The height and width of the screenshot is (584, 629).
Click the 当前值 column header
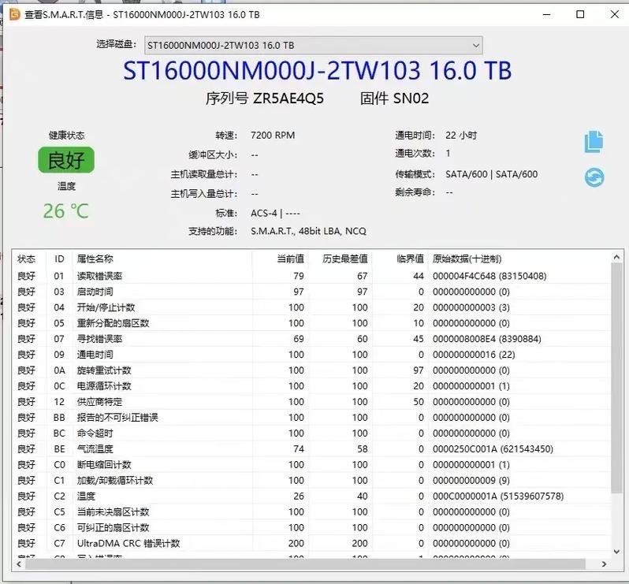coord(290,259)
